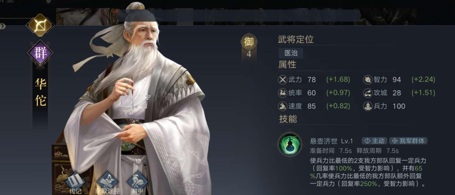
Task: Click the 主动 skill type tag
Action: pos(375,141)
